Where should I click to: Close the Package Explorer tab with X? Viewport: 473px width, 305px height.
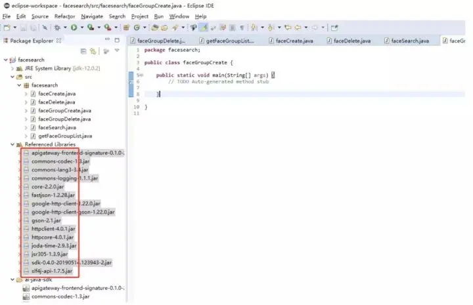(x=59, y=41)
